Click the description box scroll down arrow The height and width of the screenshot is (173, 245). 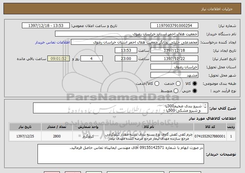pyautogui.click(x=205, y=107)
